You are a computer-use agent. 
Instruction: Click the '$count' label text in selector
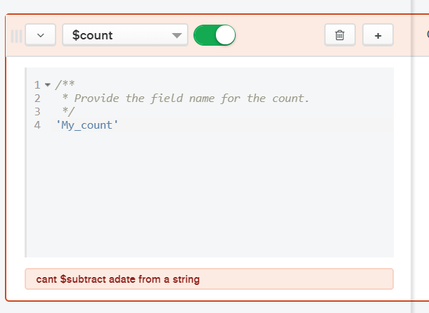coord(92,35)
